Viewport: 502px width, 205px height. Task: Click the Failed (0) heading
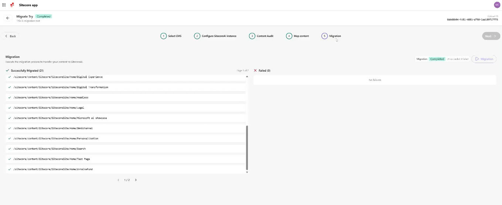click(264, 71)
